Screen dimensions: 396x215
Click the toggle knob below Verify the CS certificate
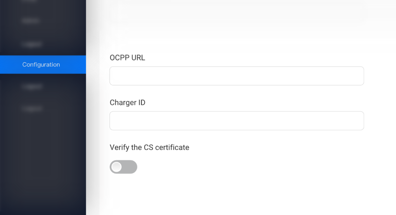click(117, 167)
